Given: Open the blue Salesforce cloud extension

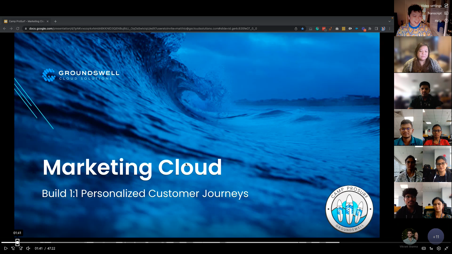Looking at the screenshot, I should pyautogui.click(x=357, y=29).
